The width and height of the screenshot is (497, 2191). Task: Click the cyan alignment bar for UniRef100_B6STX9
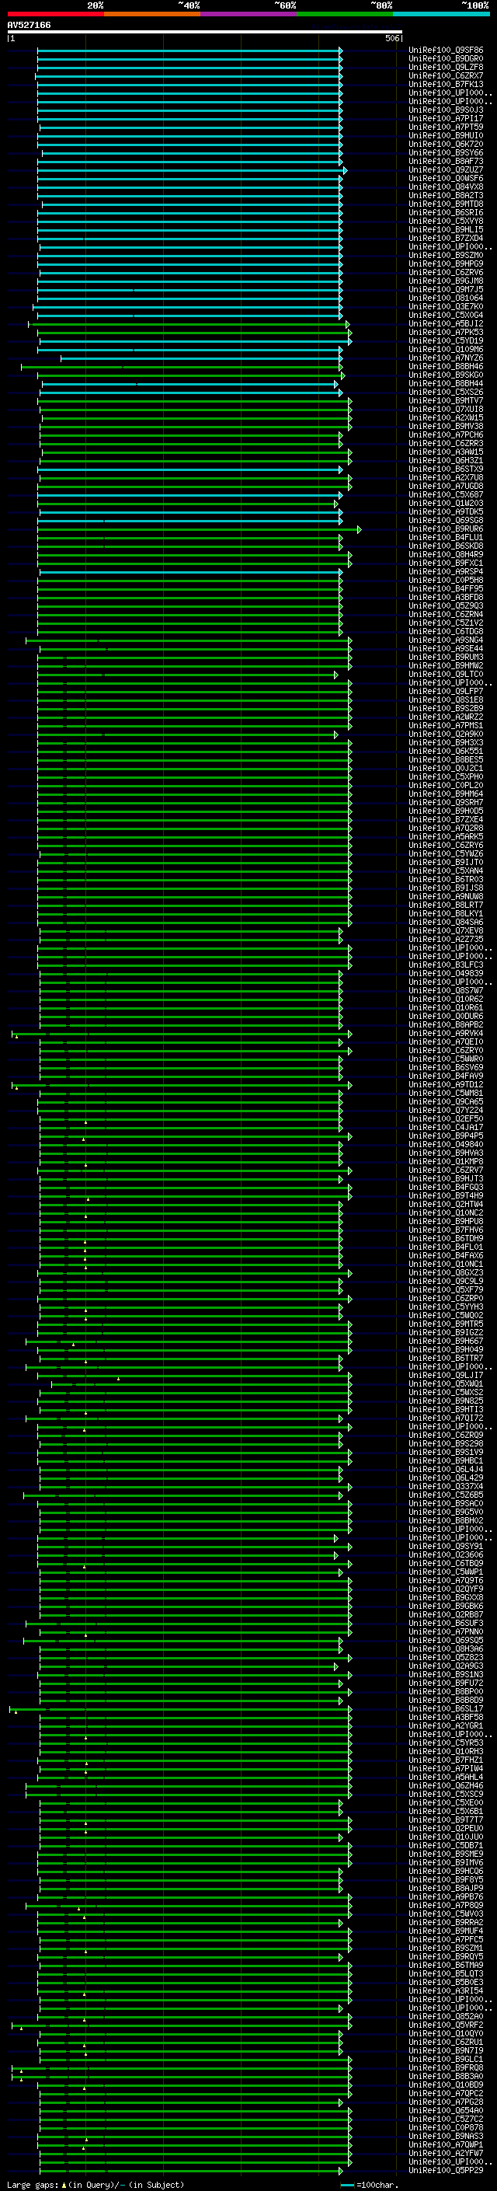(x=189, y=469)
